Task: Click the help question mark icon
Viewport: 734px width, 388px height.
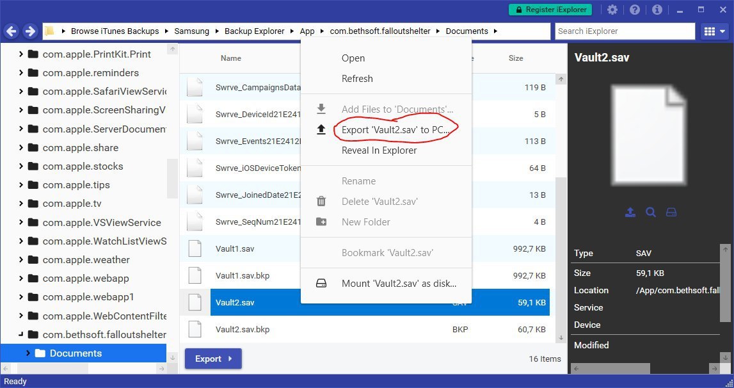Action: coord(634,10)
